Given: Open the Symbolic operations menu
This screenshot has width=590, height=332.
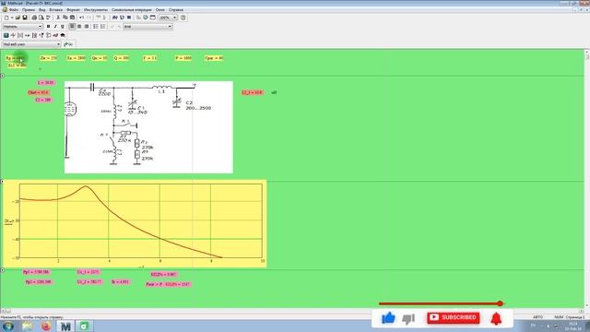Looking at the screenshot, I should click(x=132, y=10).
